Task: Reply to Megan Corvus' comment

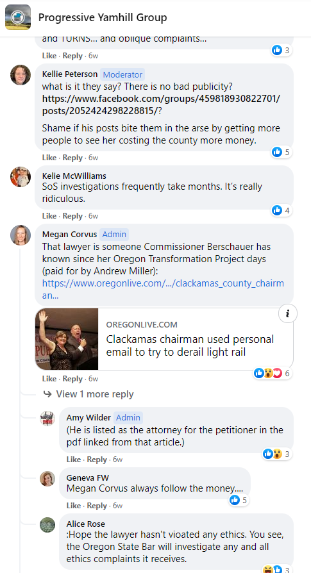Action: pyautogui.click(x=72, y=379)
